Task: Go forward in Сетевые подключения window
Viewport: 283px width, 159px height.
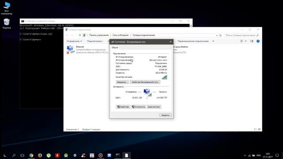Action: click(x=72, y=35)
